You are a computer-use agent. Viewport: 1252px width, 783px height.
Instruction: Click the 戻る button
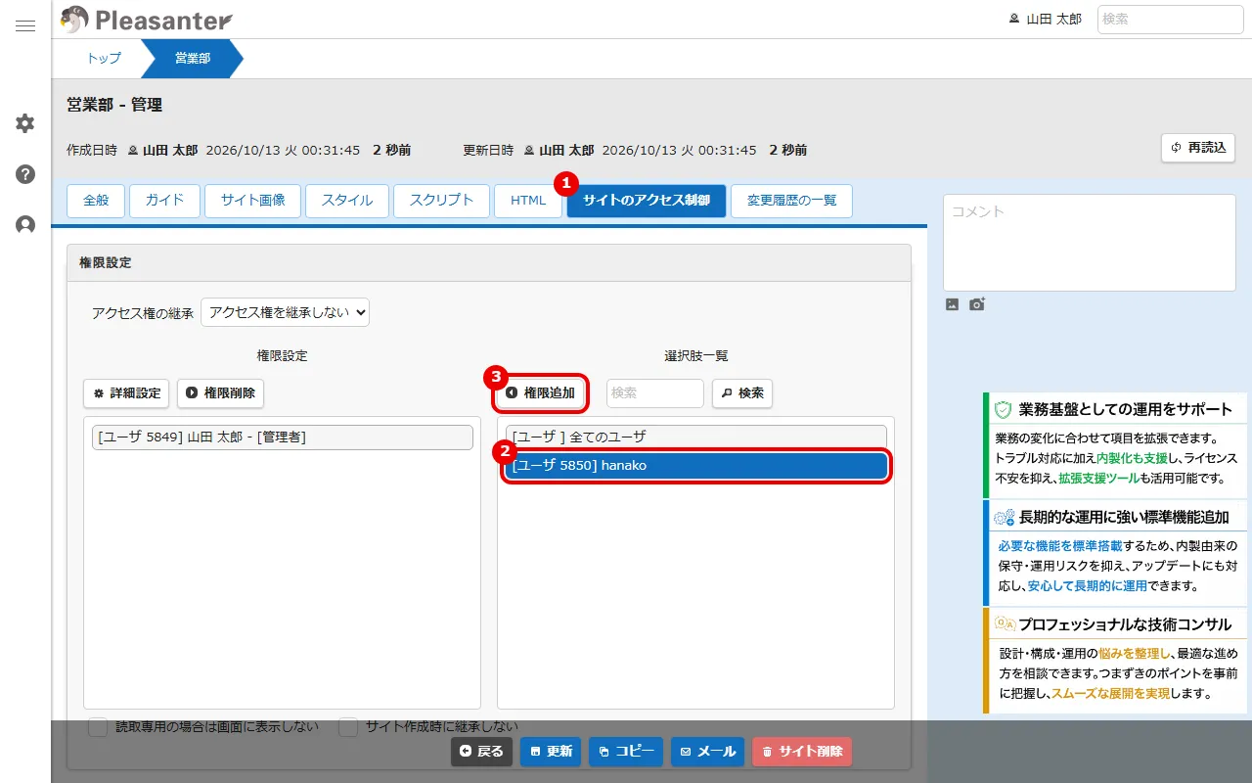point(481,752)
